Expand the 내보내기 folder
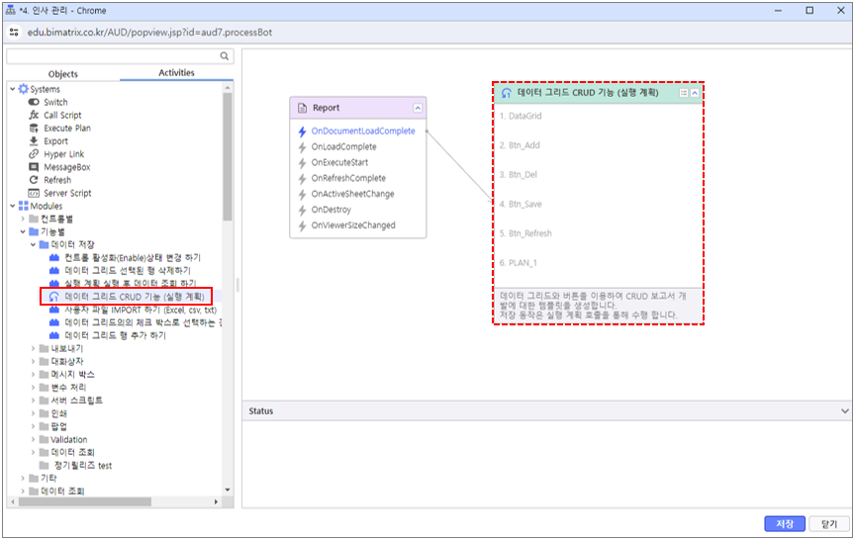Image resolution: width=854 pixels, height=539 pixels. [x=34, y=348]
